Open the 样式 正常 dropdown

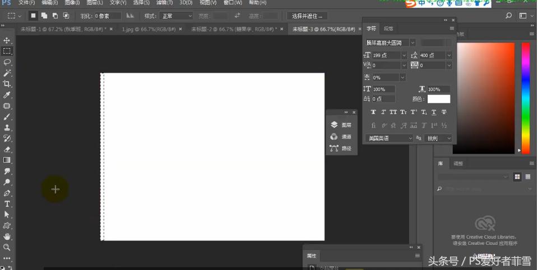(x=177, y=16)
